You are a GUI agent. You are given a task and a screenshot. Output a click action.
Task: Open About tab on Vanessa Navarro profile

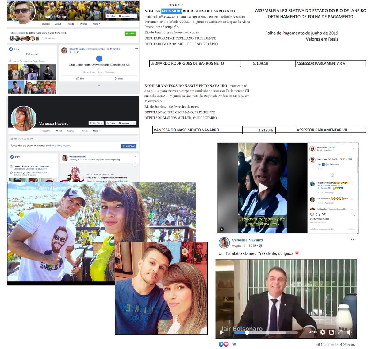59,131
